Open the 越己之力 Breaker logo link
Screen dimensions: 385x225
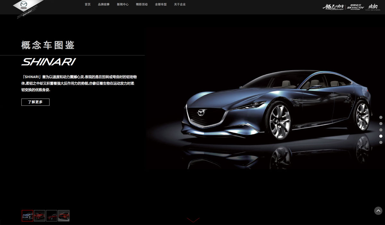click(334, 7)
